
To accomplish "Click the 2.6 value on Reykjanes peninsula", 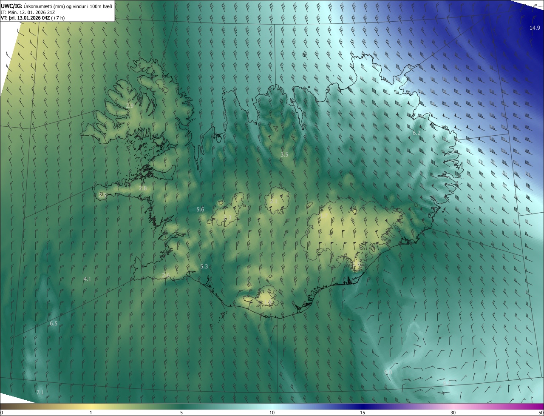I will [x=166, y=276].
